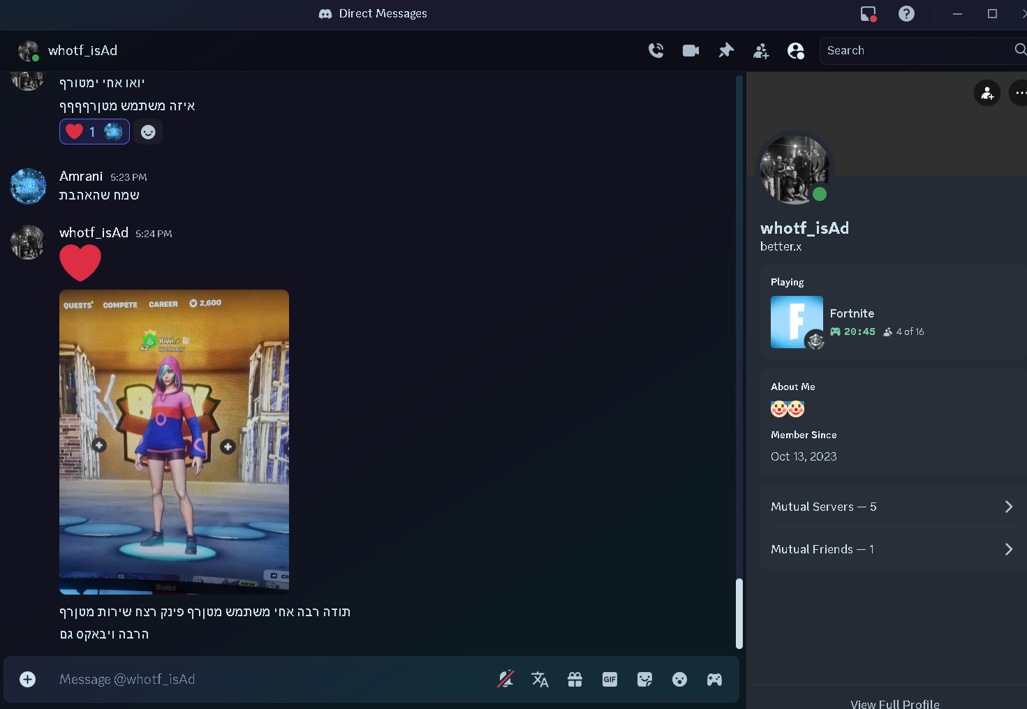Viewport: 1027px width, 709px height.
Task: Open the plus attachment button
Action: pyautogui.click(x=27, y=679)
